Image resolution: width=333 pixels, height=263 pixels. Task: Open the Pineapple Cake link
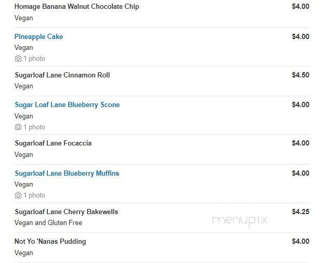tap(39, 36)
